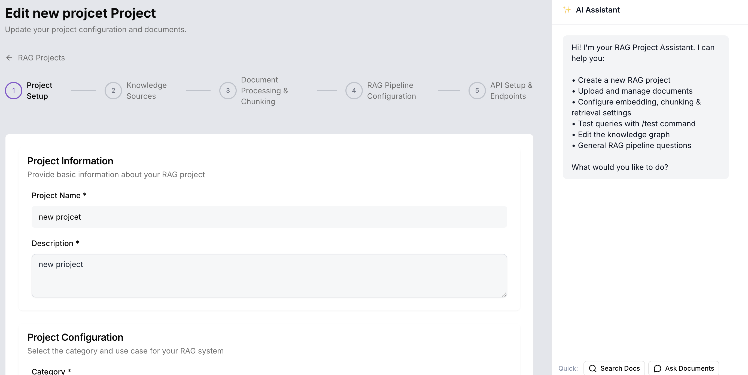Viewport: 748px width, 375px height.
Task: Click the sparkle icon next to AI Assistant
Action: (x=567, y=10)
